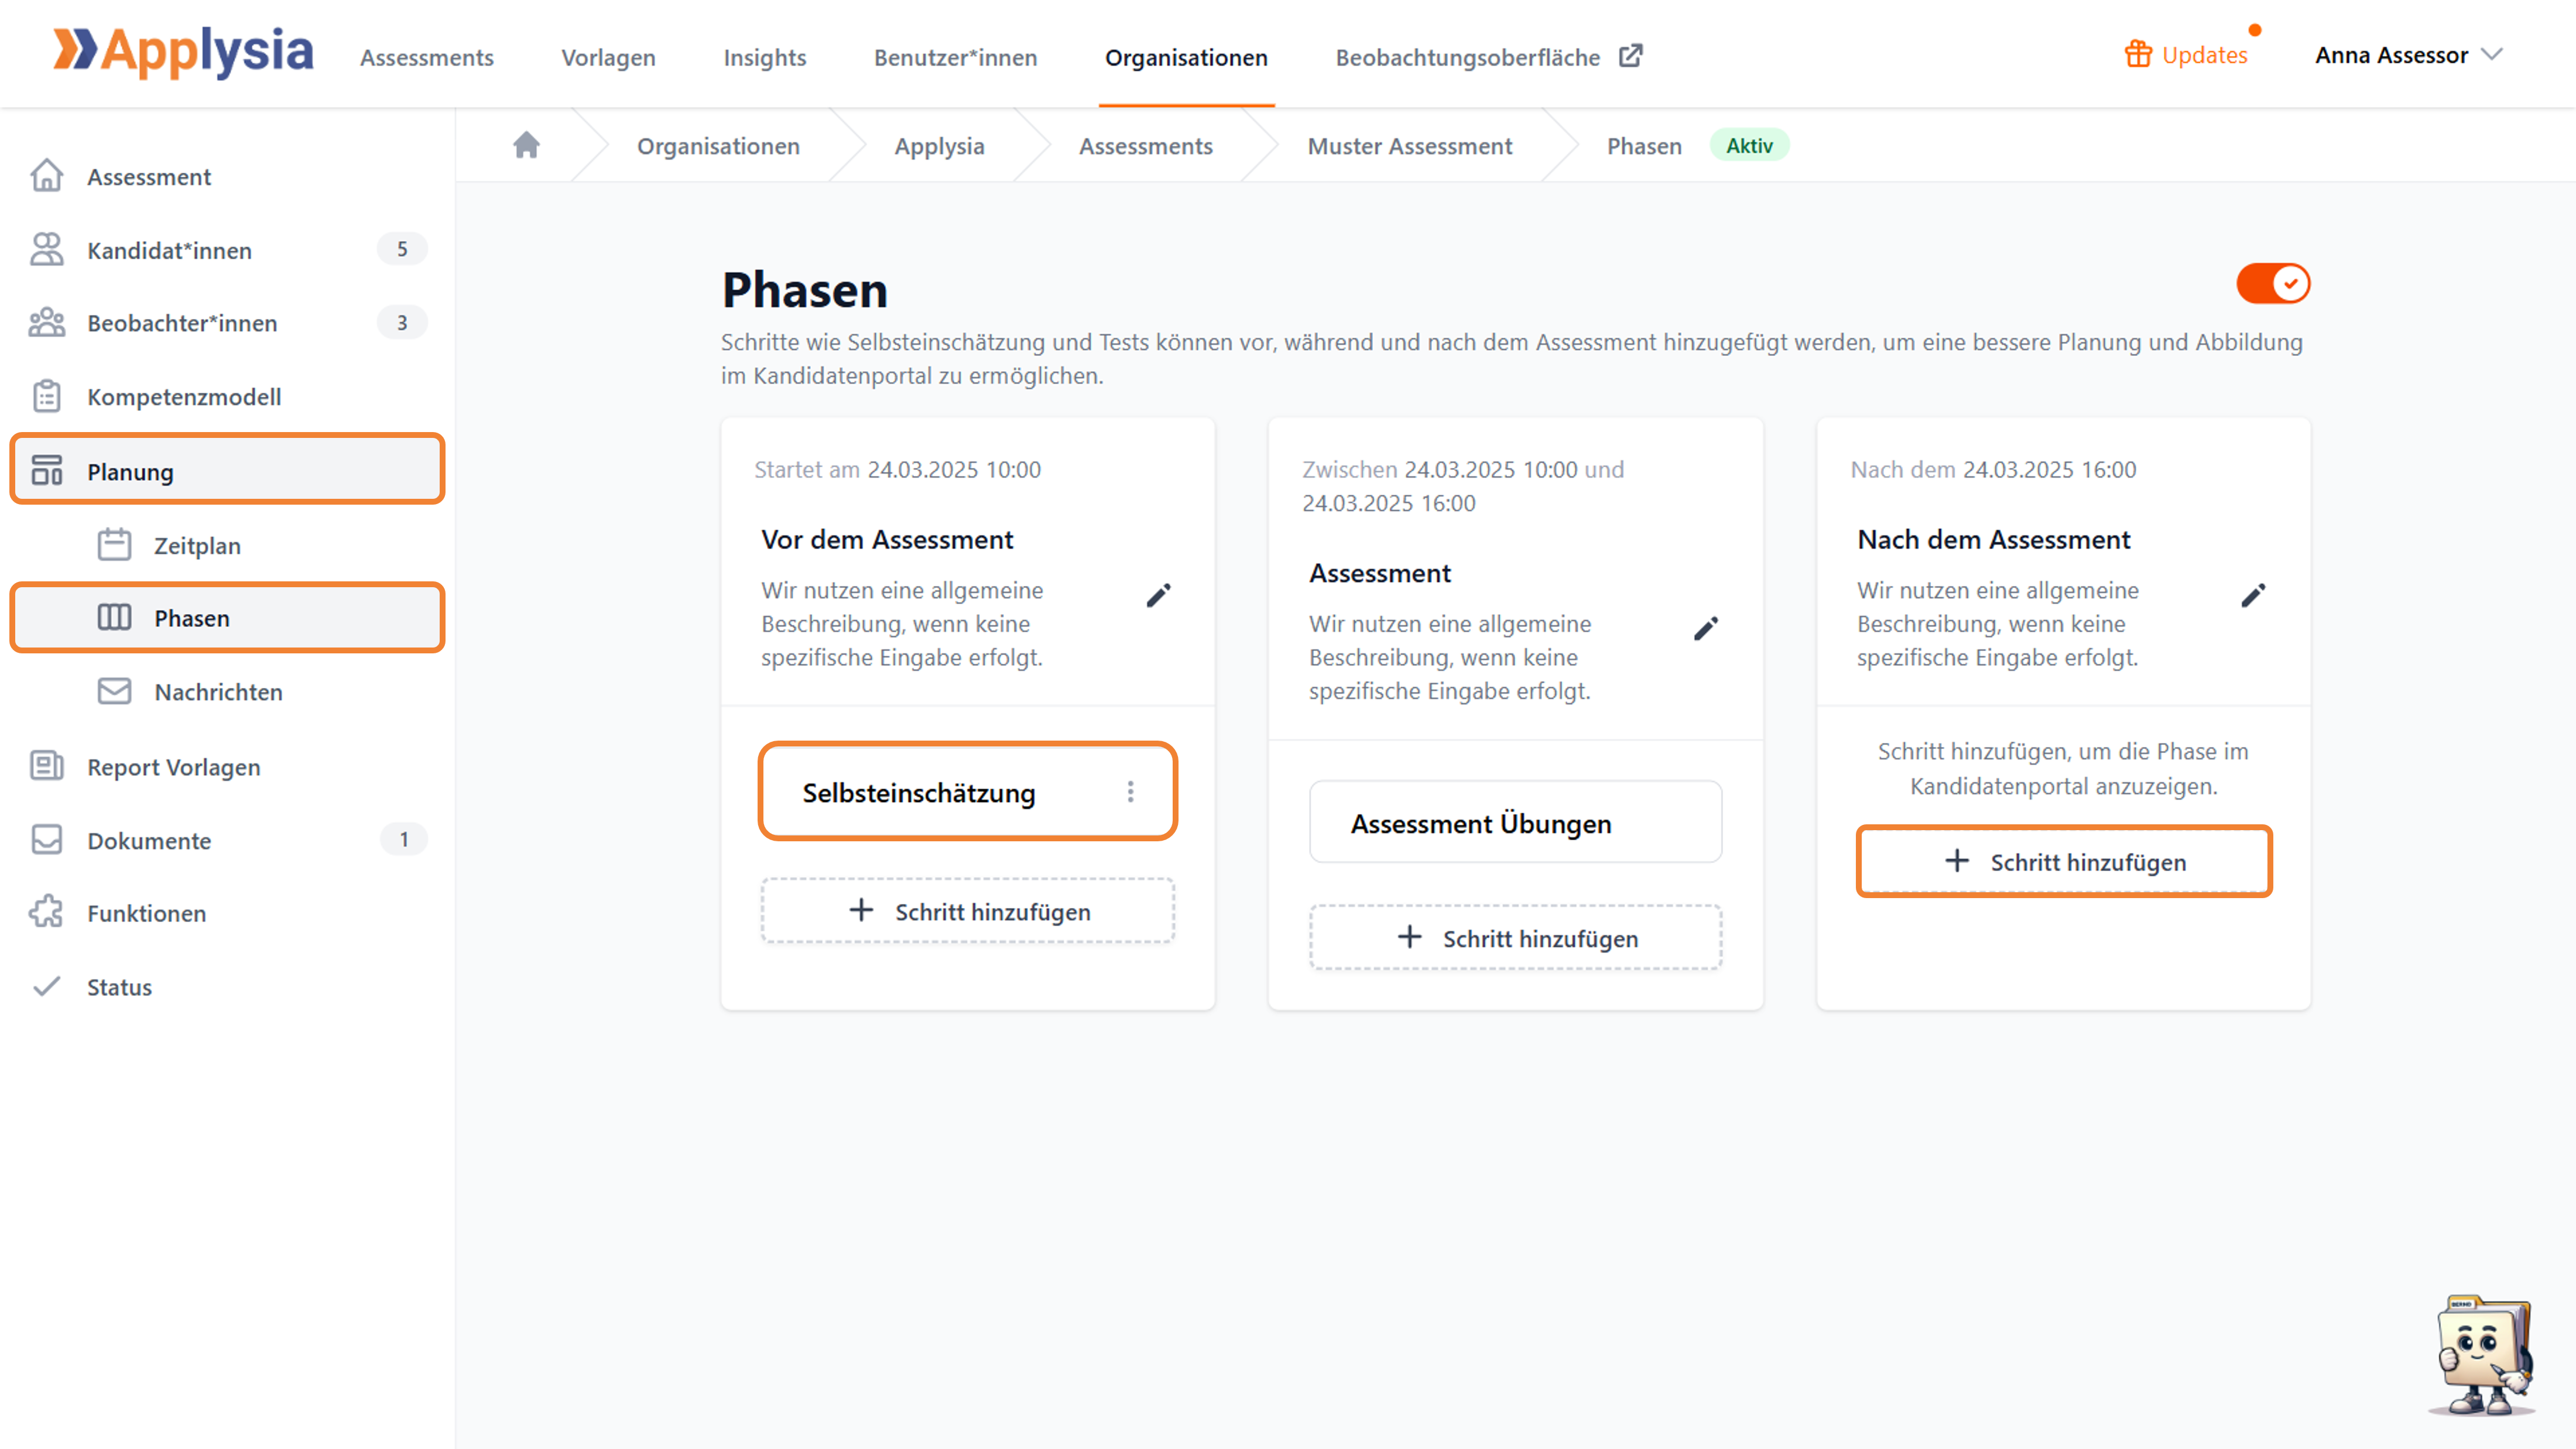
Task: Click the Zeitplan calendar icon
Action: coord(114,545)
